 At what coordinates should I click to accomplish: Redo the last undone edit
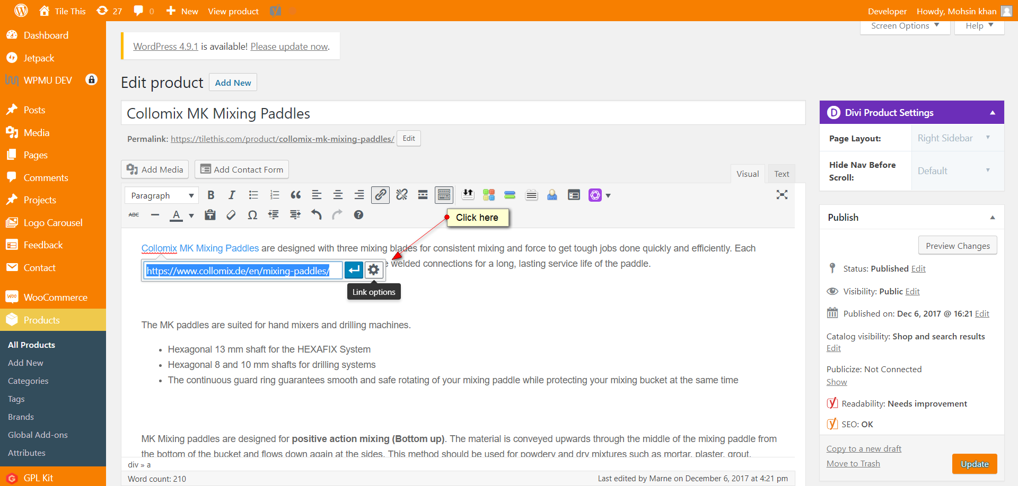point(337,215)
